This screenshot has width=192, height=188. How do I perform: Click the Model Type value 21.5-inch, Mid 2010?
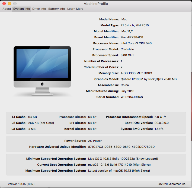click(135, 25)
